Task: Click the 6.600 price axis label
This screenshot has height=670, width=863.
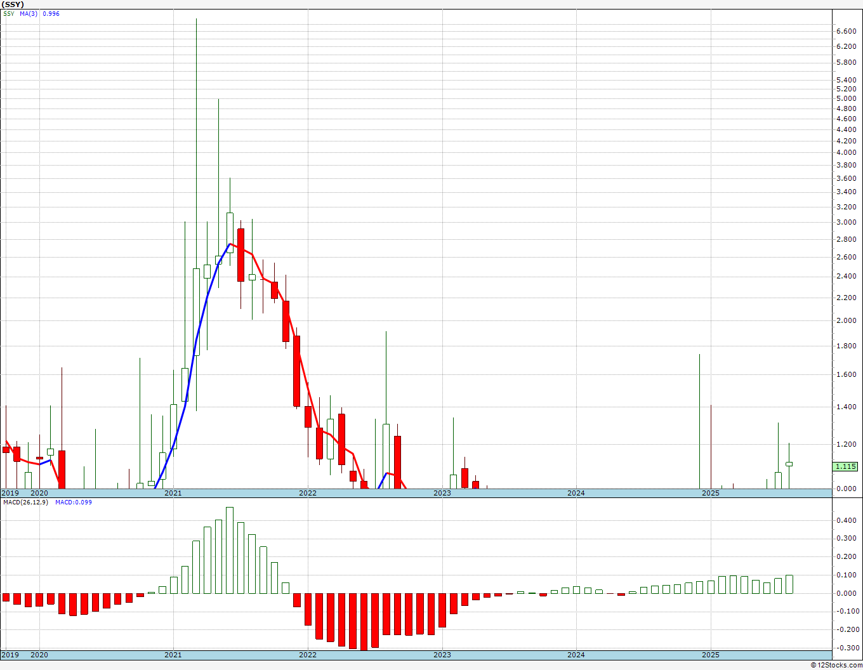Action: tap(847, 31)
